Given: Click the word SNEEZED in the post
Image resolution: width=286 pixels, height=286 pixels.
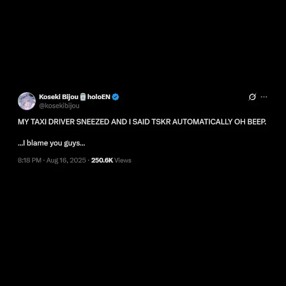Looking at the screenshot, I should (x=92, y=122).
